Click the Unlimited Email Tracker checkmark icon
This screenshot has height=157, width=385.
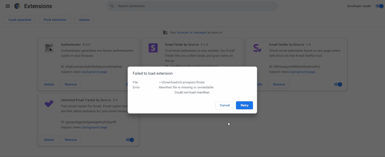49,103
